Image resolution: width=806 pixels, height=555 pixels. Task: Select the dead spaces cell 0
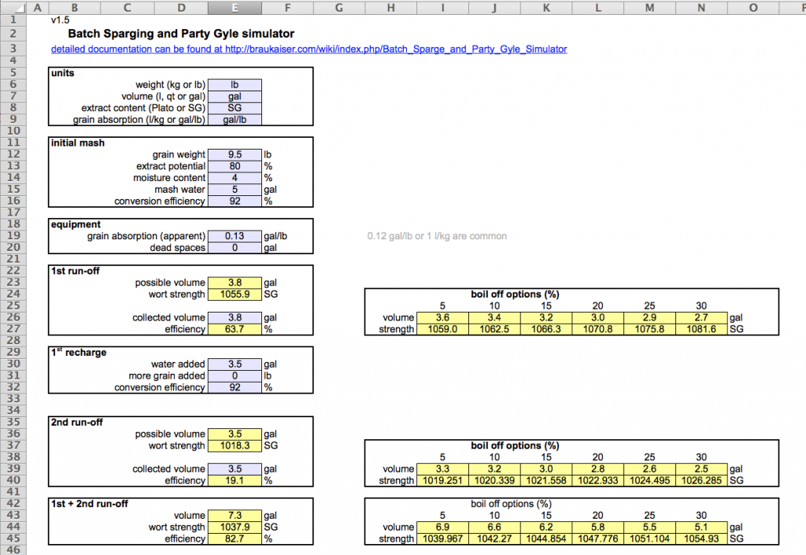click(x=235, y=248)
